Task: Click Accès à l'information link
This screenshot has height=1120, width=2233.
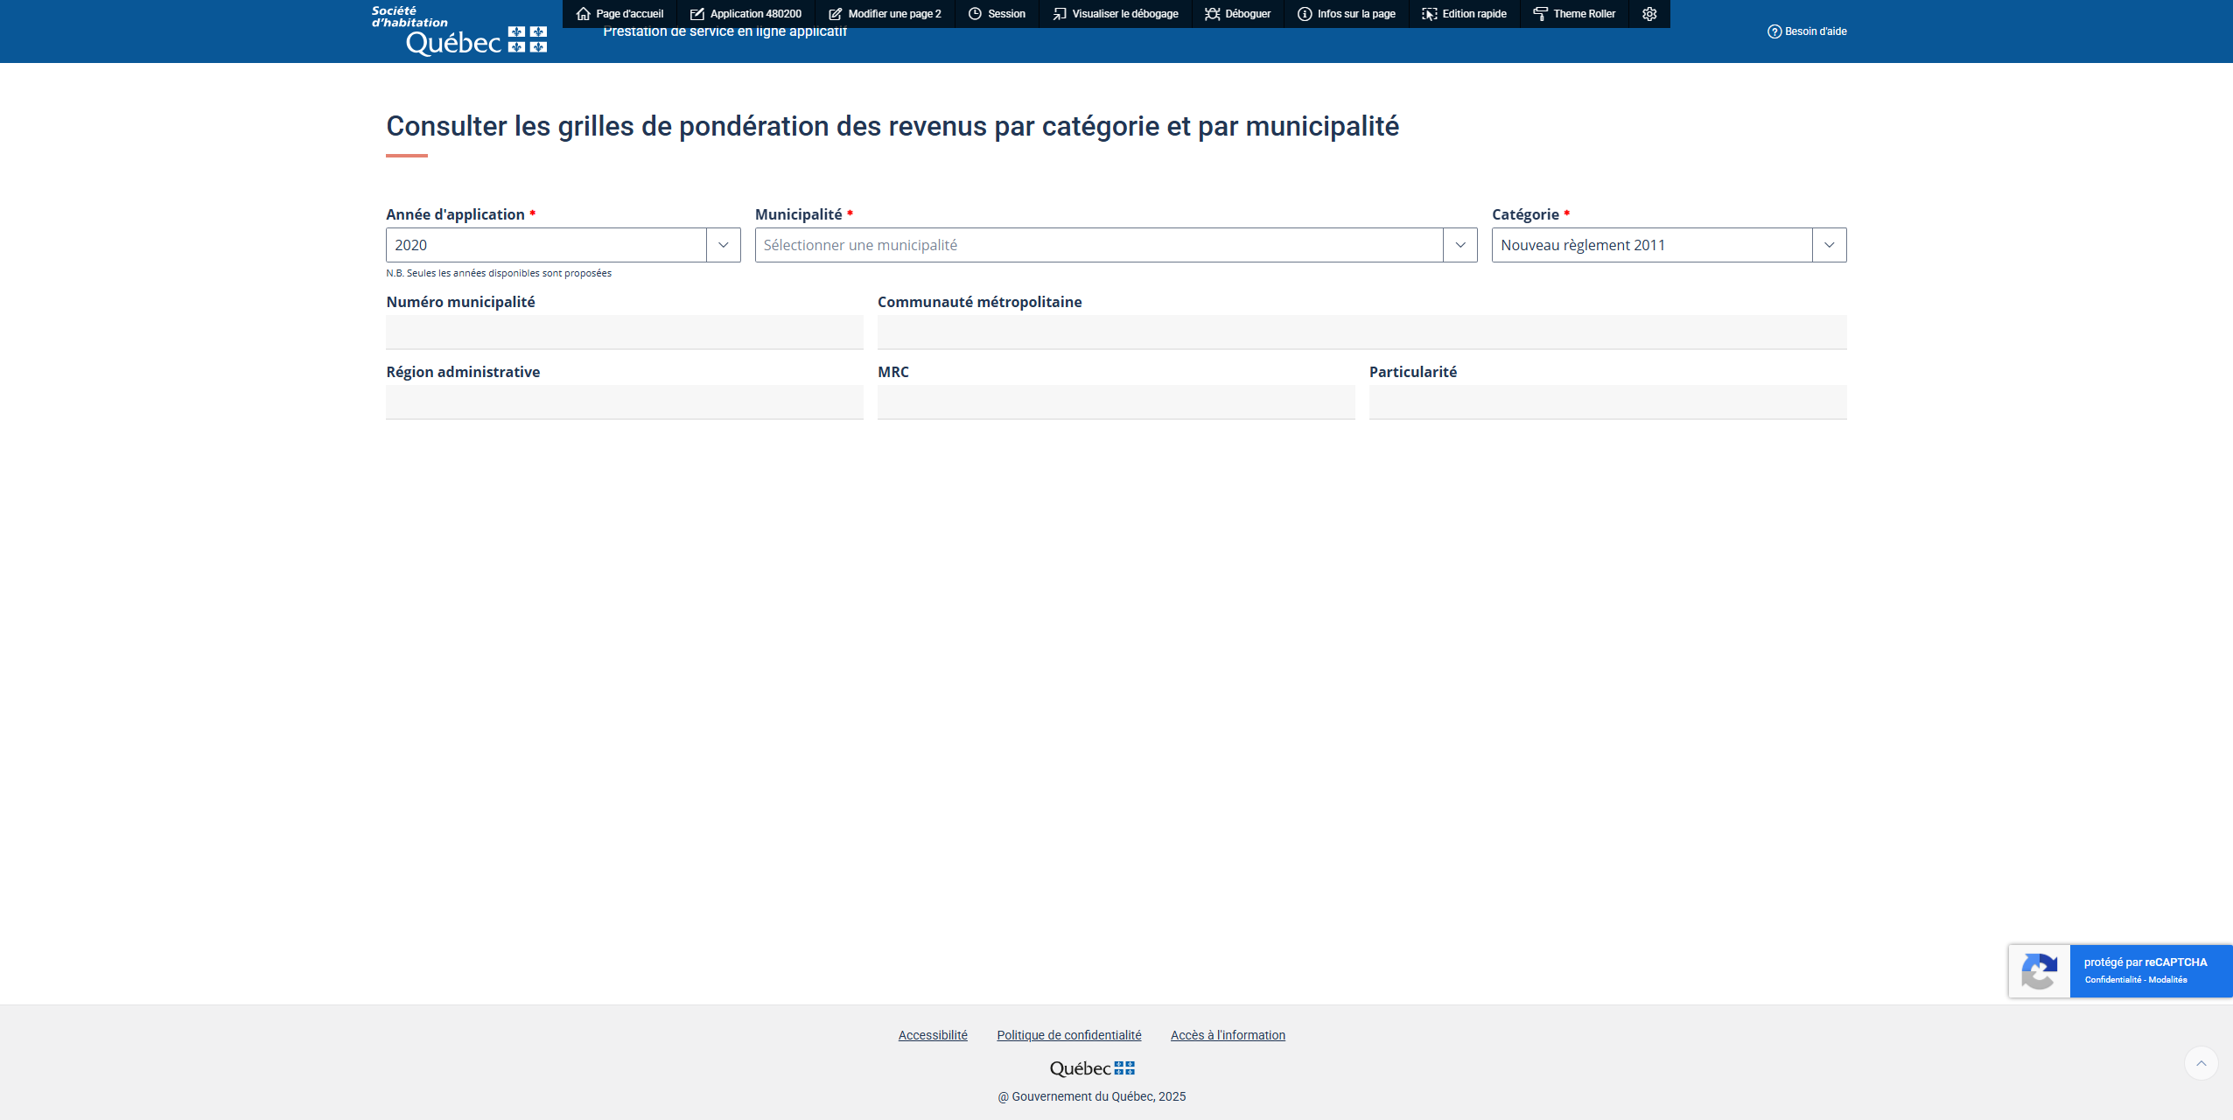Action: (x=1228, y=1035)
